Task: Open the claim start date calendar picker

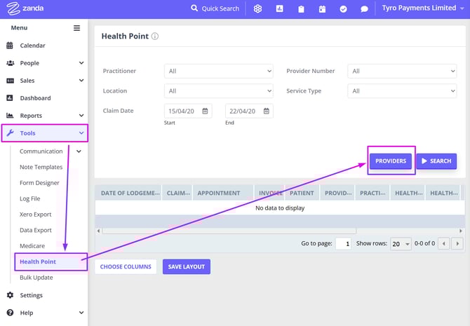Action: (x=206, y=111)
